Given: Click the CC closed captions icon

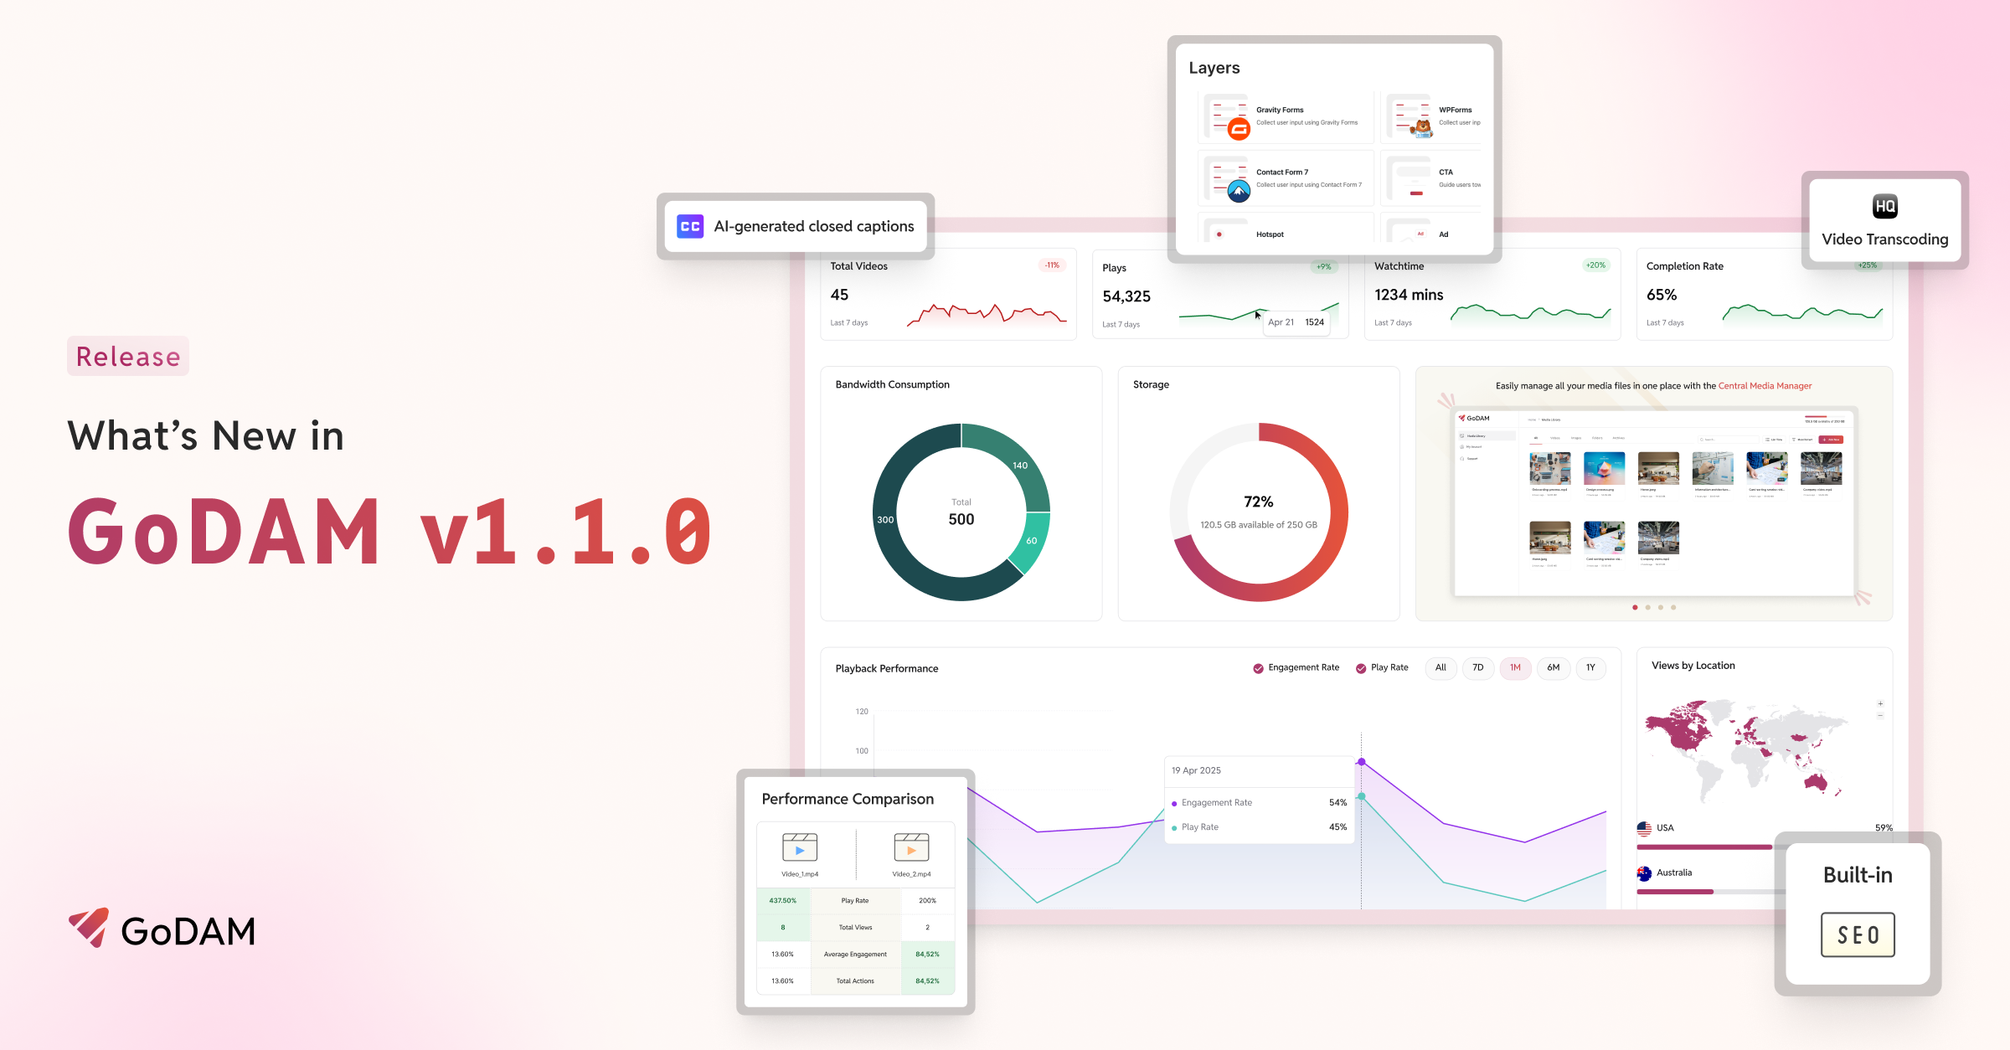Looking at the screenshot, I should click(690, 226).
